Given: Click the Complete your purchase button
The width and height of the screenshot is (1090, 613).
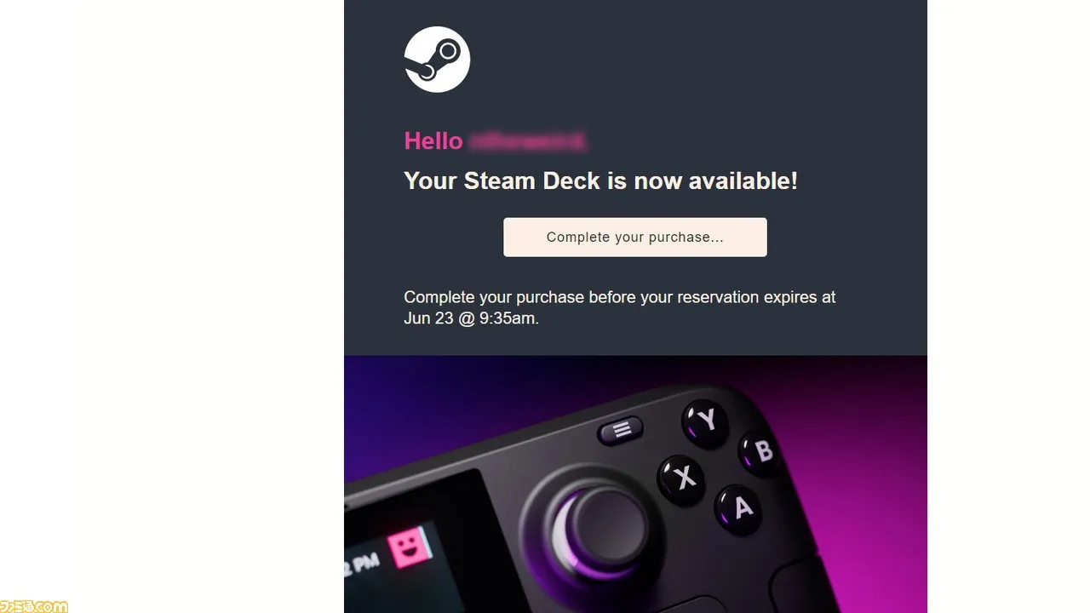Looking at the screenshot, I should (635, 237).
